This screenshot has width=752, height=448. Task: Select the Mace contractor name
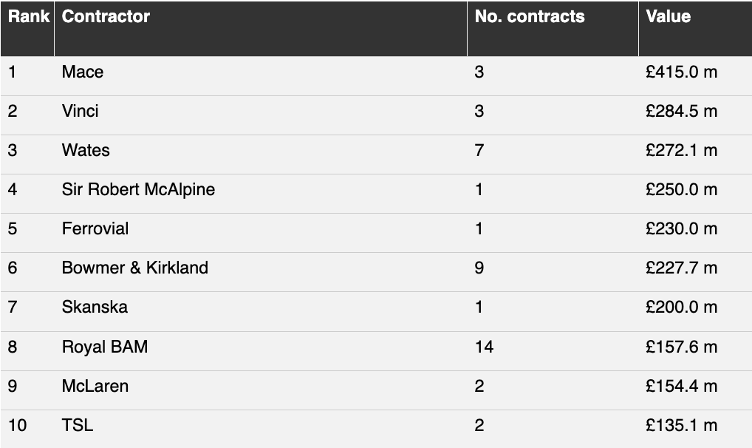click(x=83, y=72)
